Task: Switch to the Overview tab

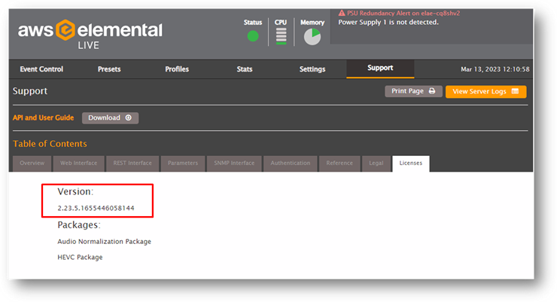Action: 32,163
